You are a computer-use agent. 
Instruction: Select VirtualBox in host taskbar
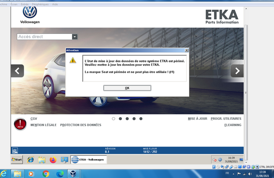click(73, 174)
